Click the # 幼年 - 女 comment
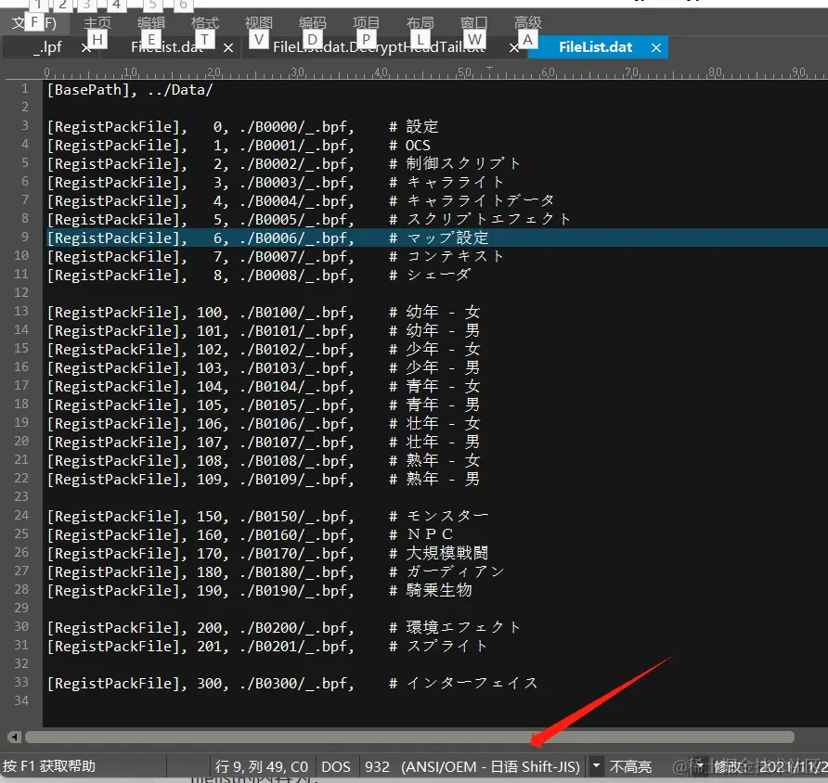828x783 pixels. pyautogui.click(x=434, y=312)
